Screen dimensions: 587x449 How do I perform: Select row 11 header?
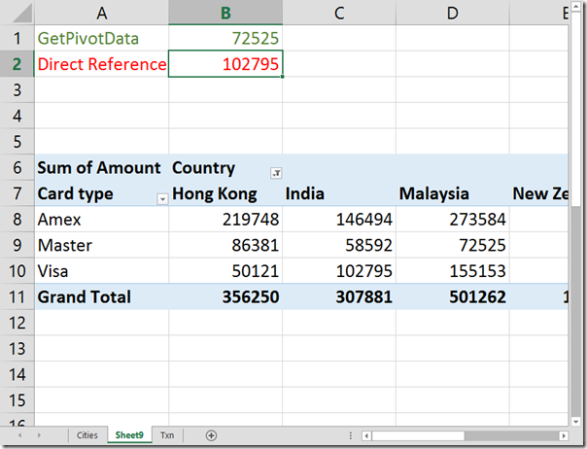(16, 296)
